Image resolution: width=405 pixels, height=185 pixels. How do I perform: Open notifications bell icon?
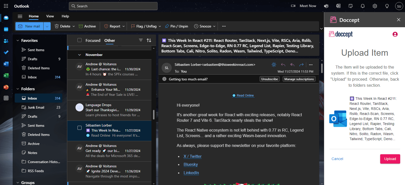pyautogui.click(x=363, y=6)
